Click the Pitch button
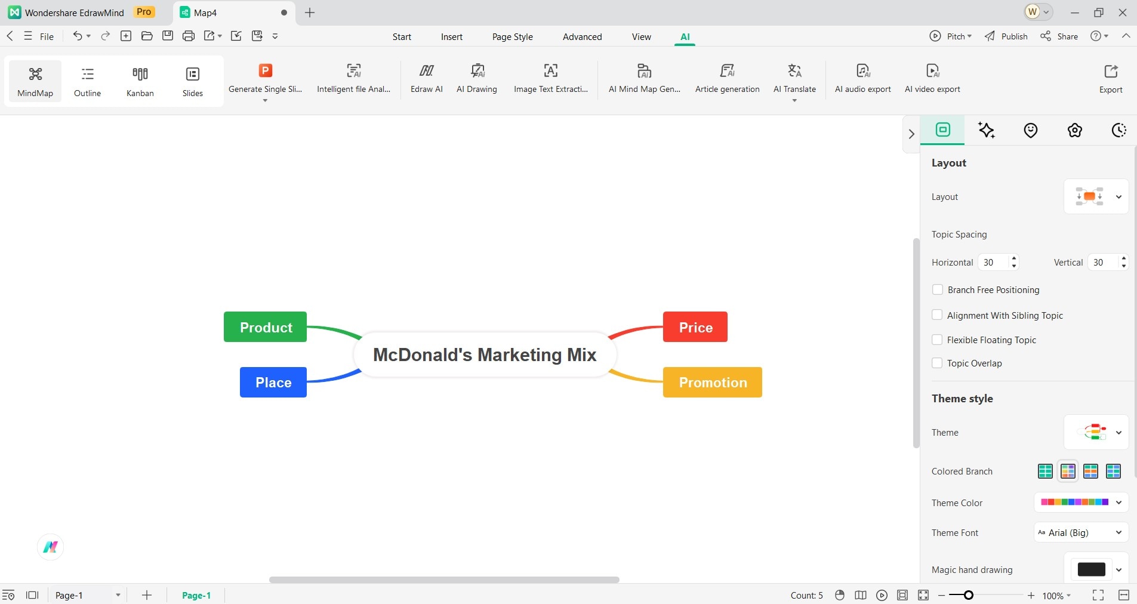 (951, 36)
